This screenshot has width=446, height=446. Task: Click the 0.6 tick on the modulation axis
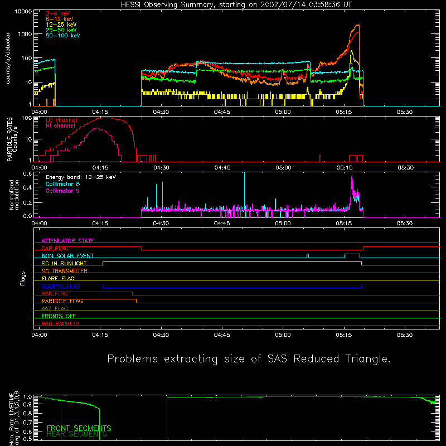point(27,173)
